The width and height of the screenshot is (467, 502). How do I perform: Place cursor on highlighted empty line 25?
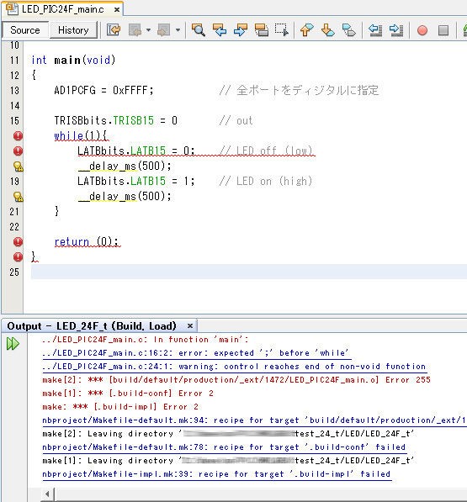click(249, 272)
